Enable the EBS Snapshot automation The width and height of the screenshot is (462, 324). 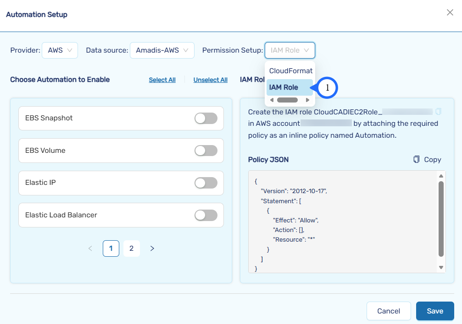point(206,119)
